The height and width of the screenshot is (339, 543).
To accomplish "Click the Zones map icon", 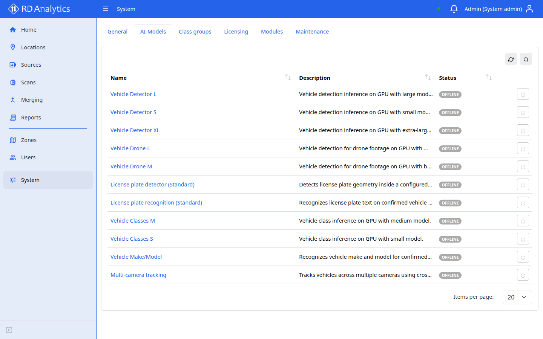I will click(x=13, y=140).
